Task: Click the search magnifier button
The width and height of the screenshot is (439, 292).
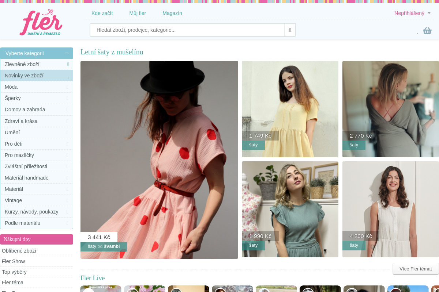Action: 290,30
